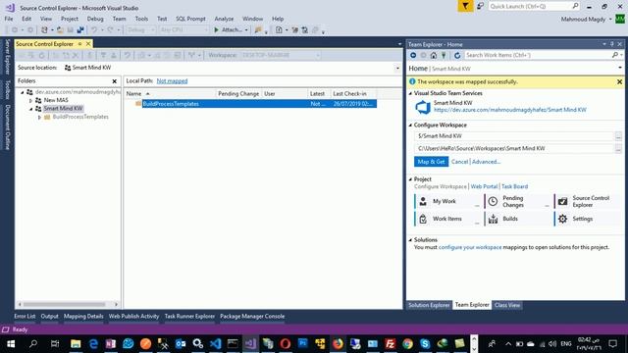Image resolution: width=628 pixels, height=353 pixels.
Task: Click the Undo toolbar icon
Action: (x=94, y=30)
